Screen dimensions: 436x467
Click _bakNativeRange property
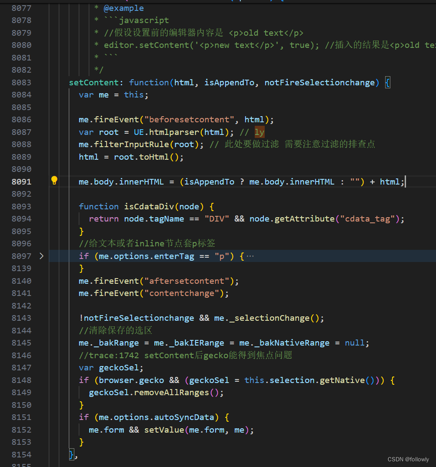tap(292, 343)
